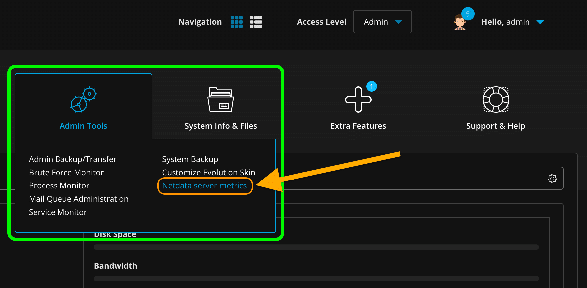This screenshot has height=288, width=587.
Task: Open the Support & Help menu label
Action: [496, 126]
